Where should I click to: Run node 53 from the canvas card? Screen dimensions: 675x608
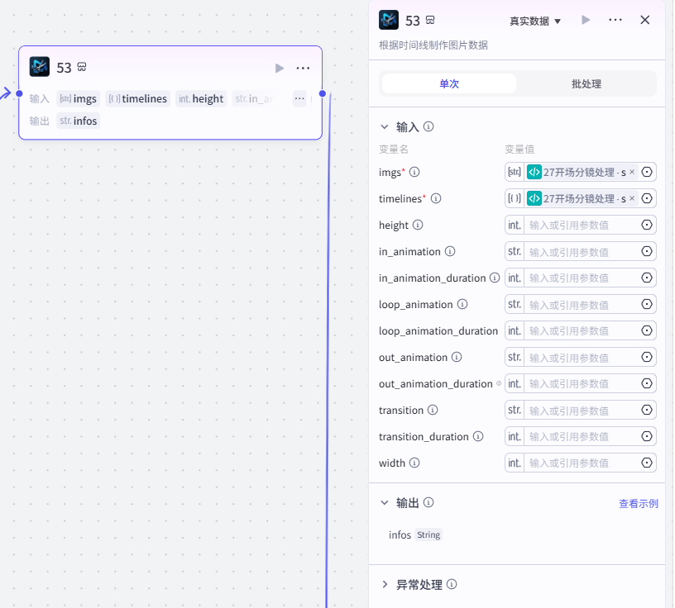tap(280, 68)
